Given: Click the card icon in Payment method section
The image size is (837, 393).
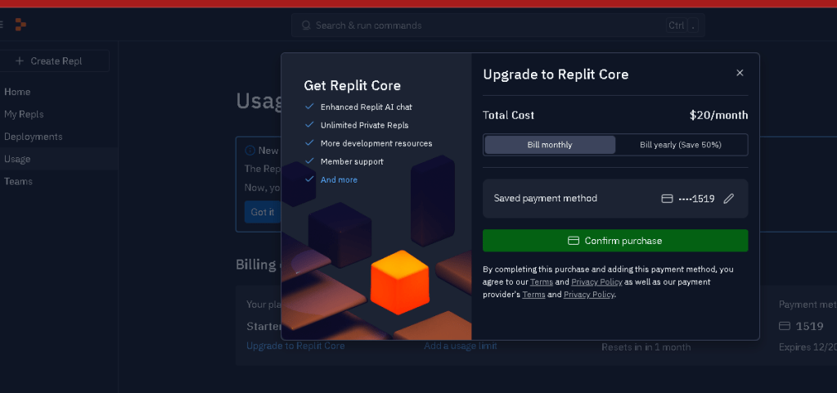Looking at the screenshot, I should [784, 326].
